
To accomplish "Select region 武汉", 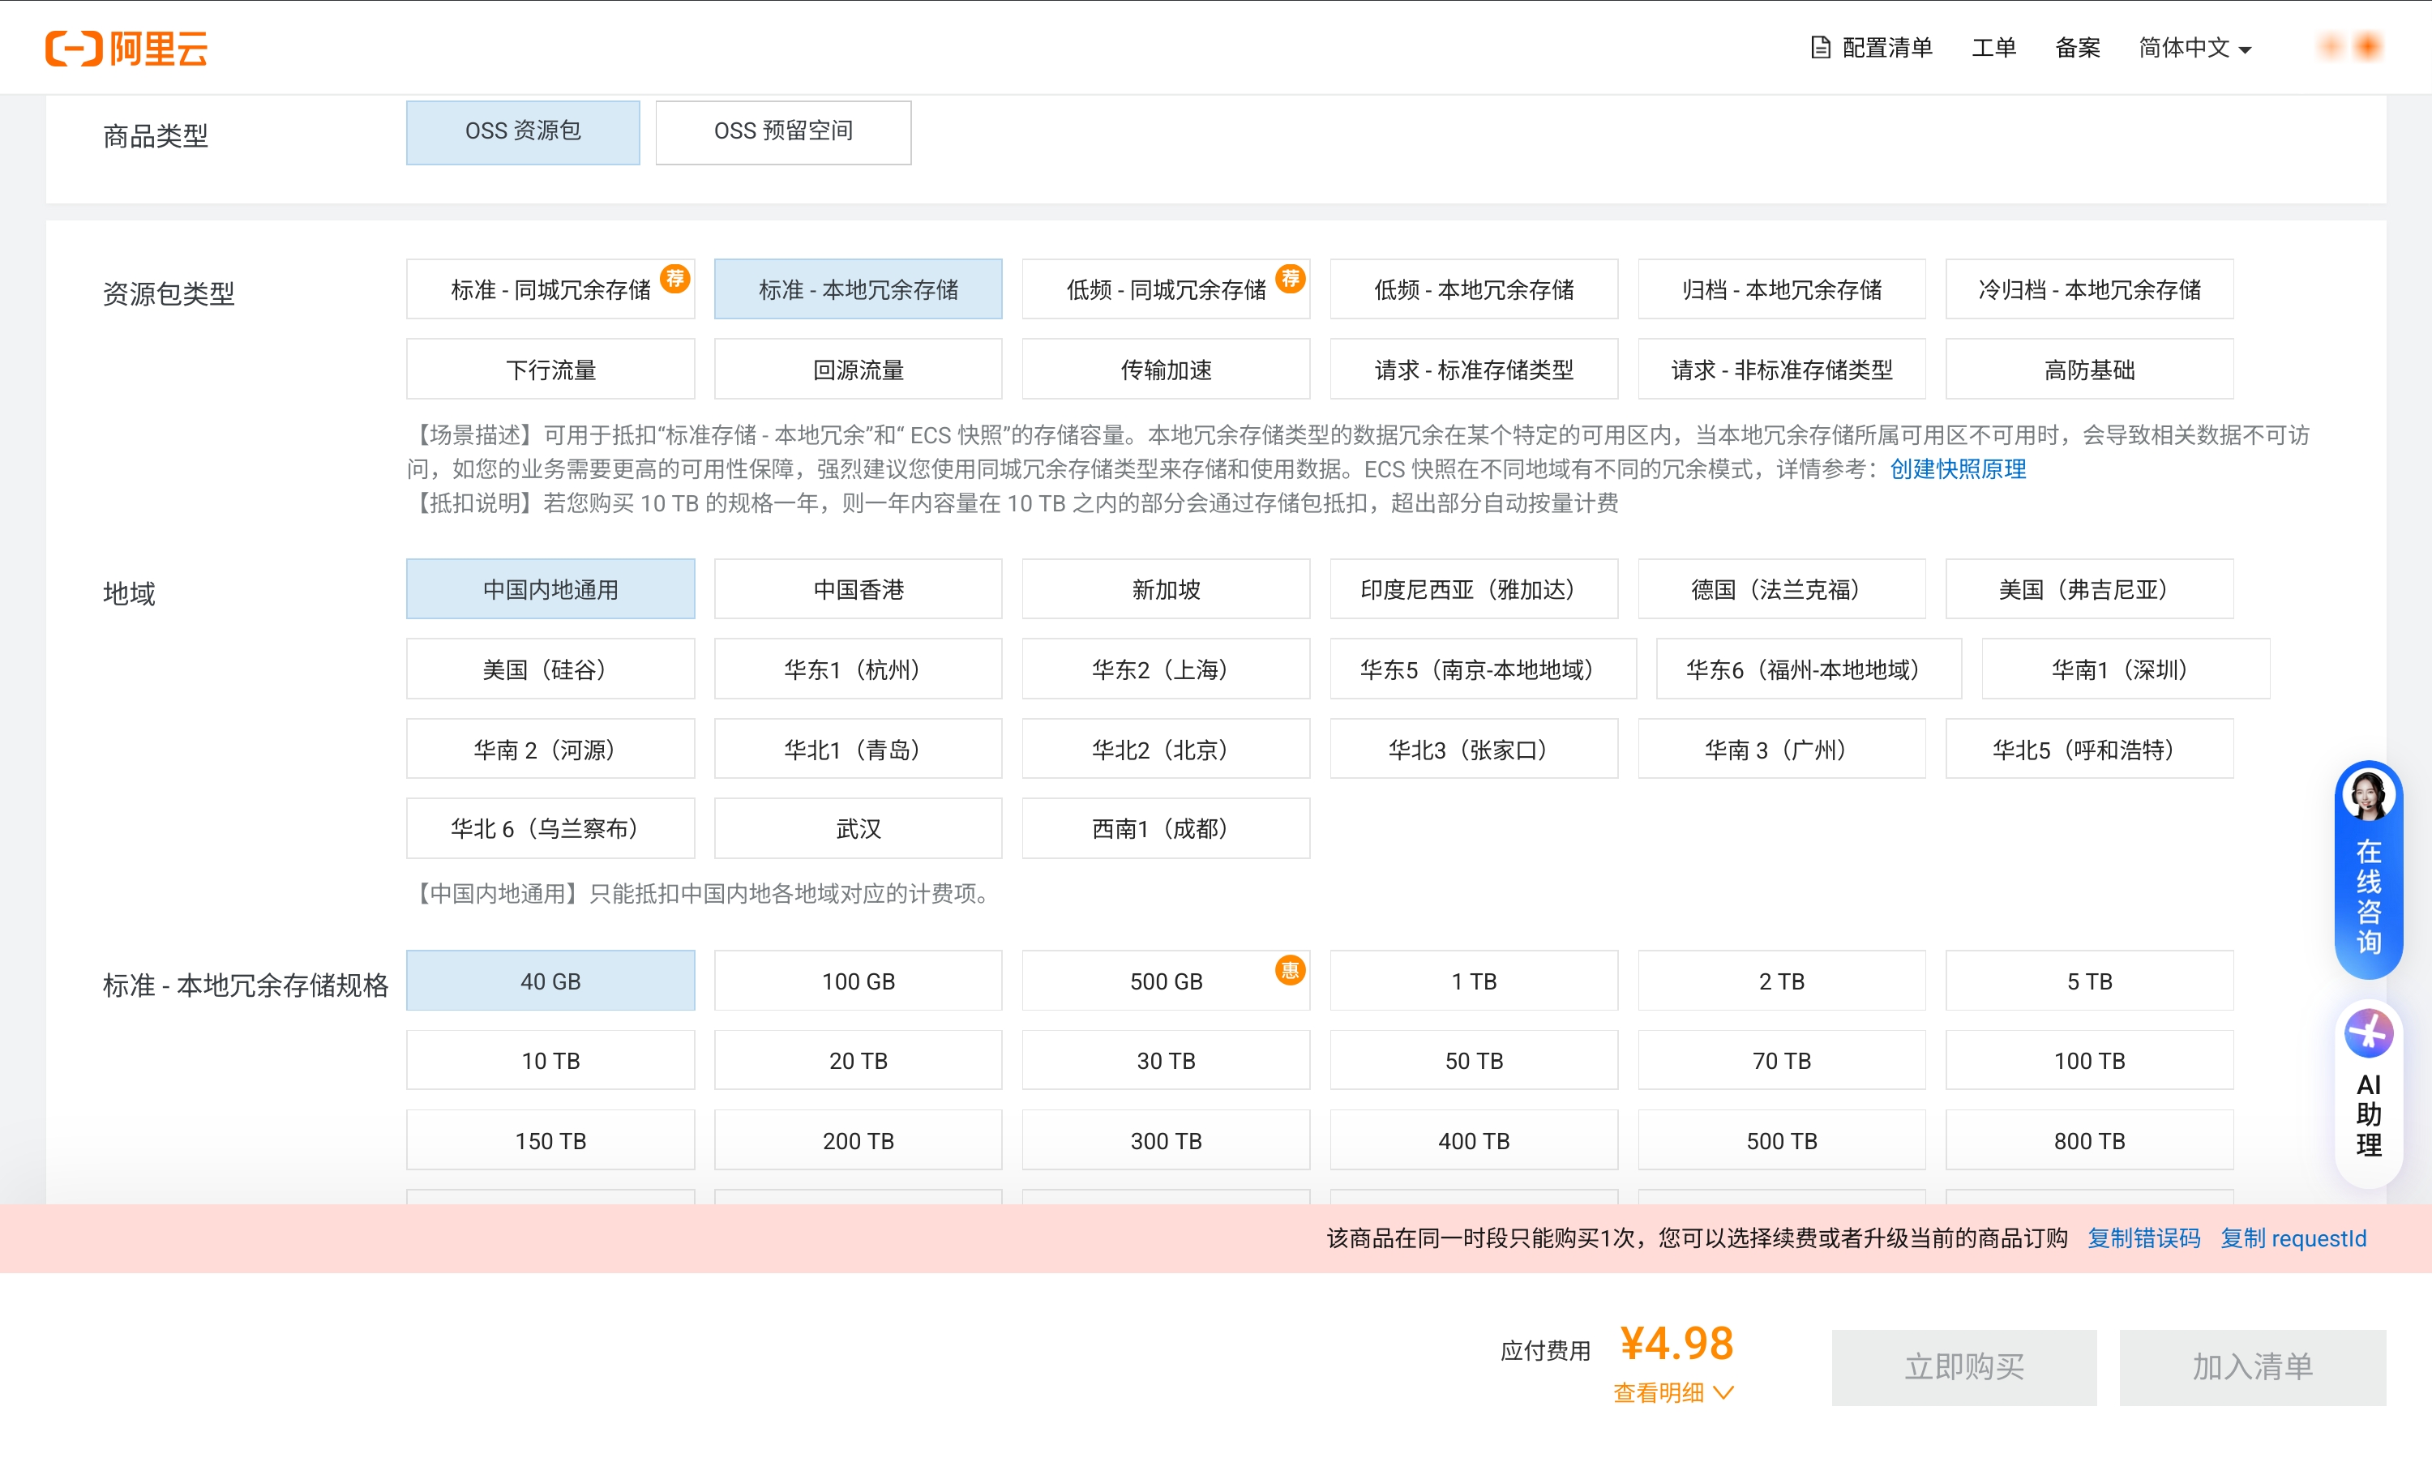I will [x=858, y=828].
